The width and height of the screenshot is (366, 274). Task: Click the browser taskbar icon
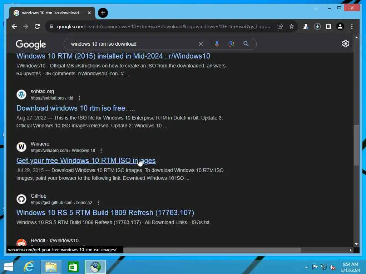coord(95,267)
